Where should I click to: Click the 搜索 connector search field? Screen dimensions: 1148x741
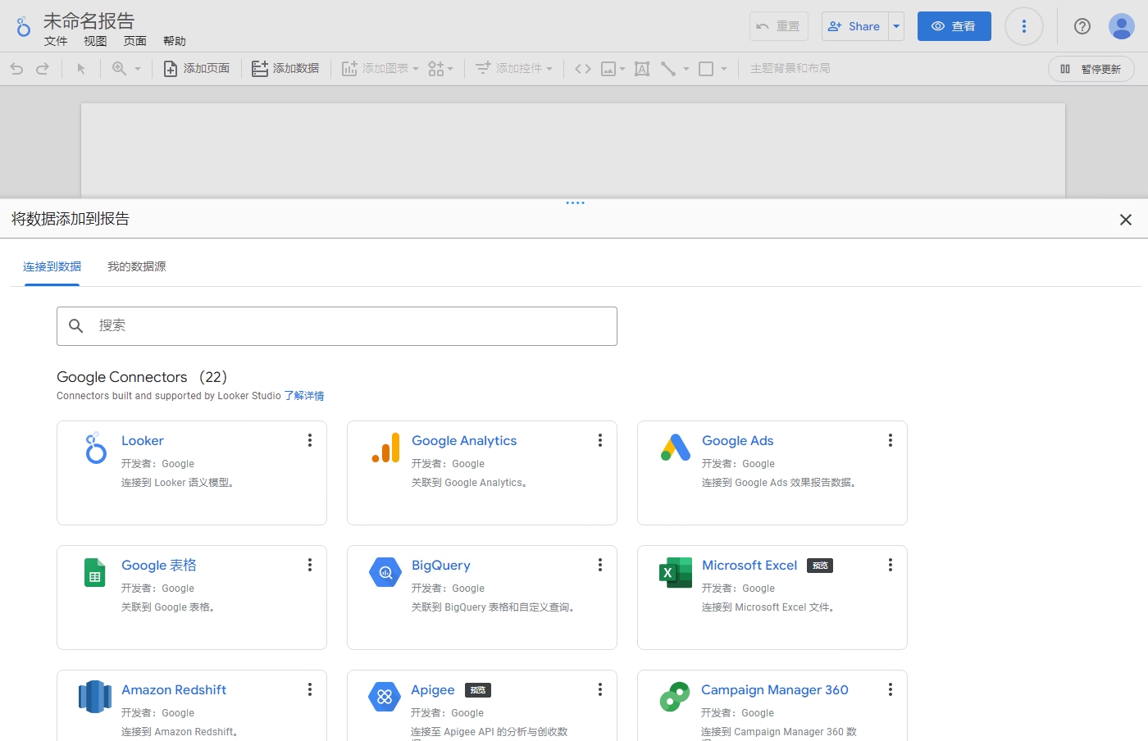click(x=337, y=326)
